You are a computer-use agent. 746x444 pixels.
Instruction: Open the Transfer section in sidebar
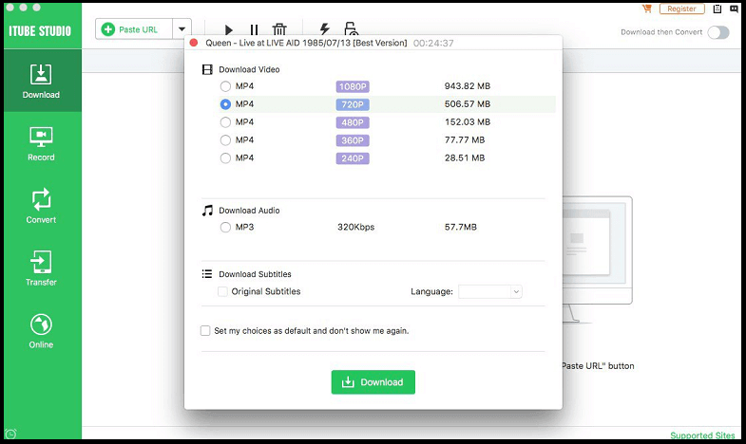click(x=41, y=268)
